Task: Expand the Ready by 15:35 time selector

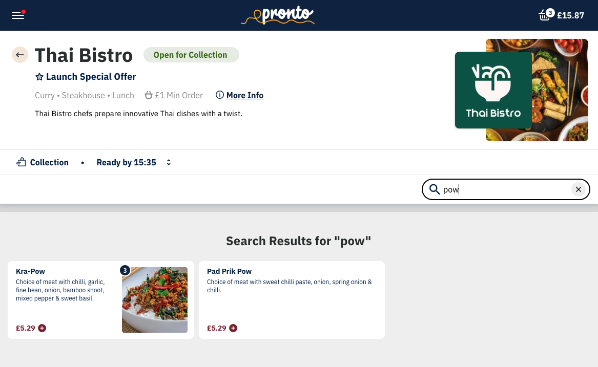Action: pos(169,162)
